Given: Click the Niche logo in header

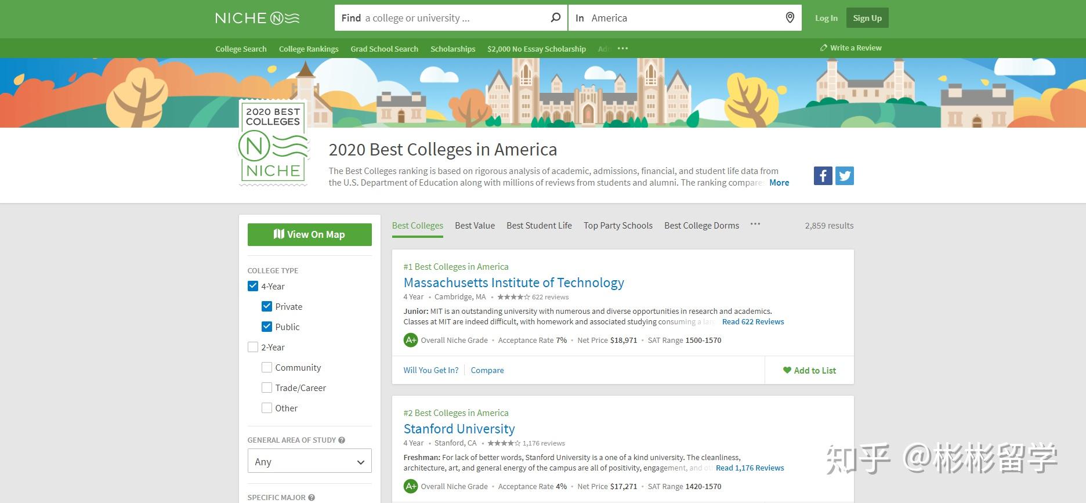Looking at the screenshot, I should (x=257, y=18).
